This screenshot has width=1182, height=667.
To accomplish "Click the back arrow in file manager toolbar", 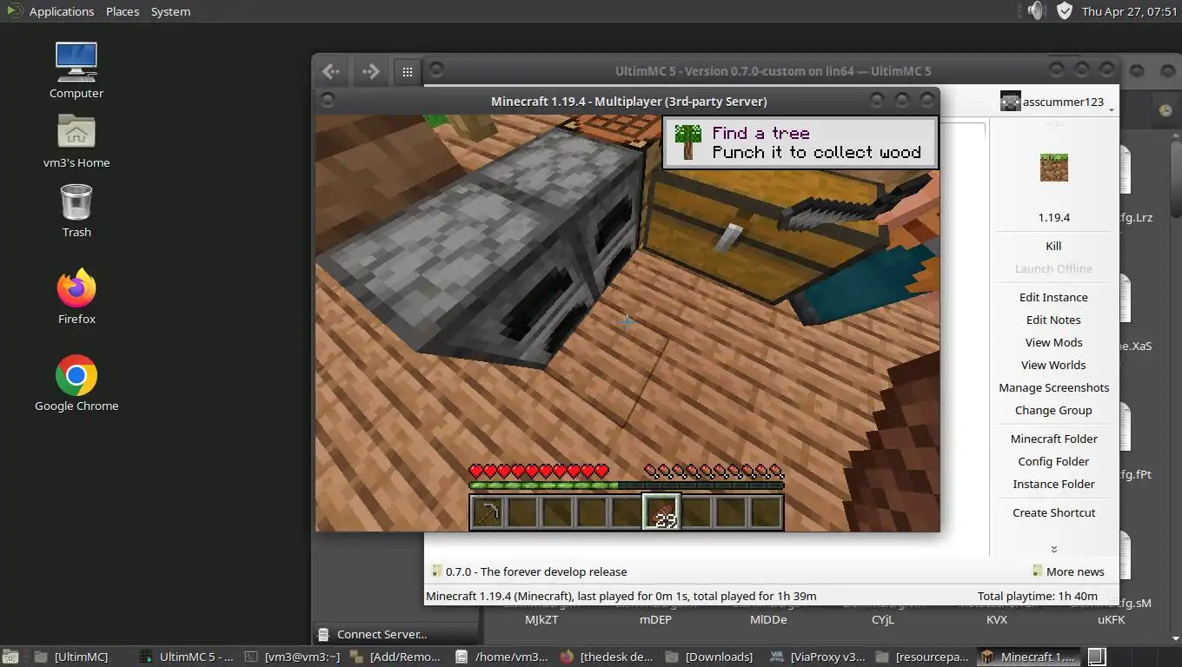I will 330,71.
